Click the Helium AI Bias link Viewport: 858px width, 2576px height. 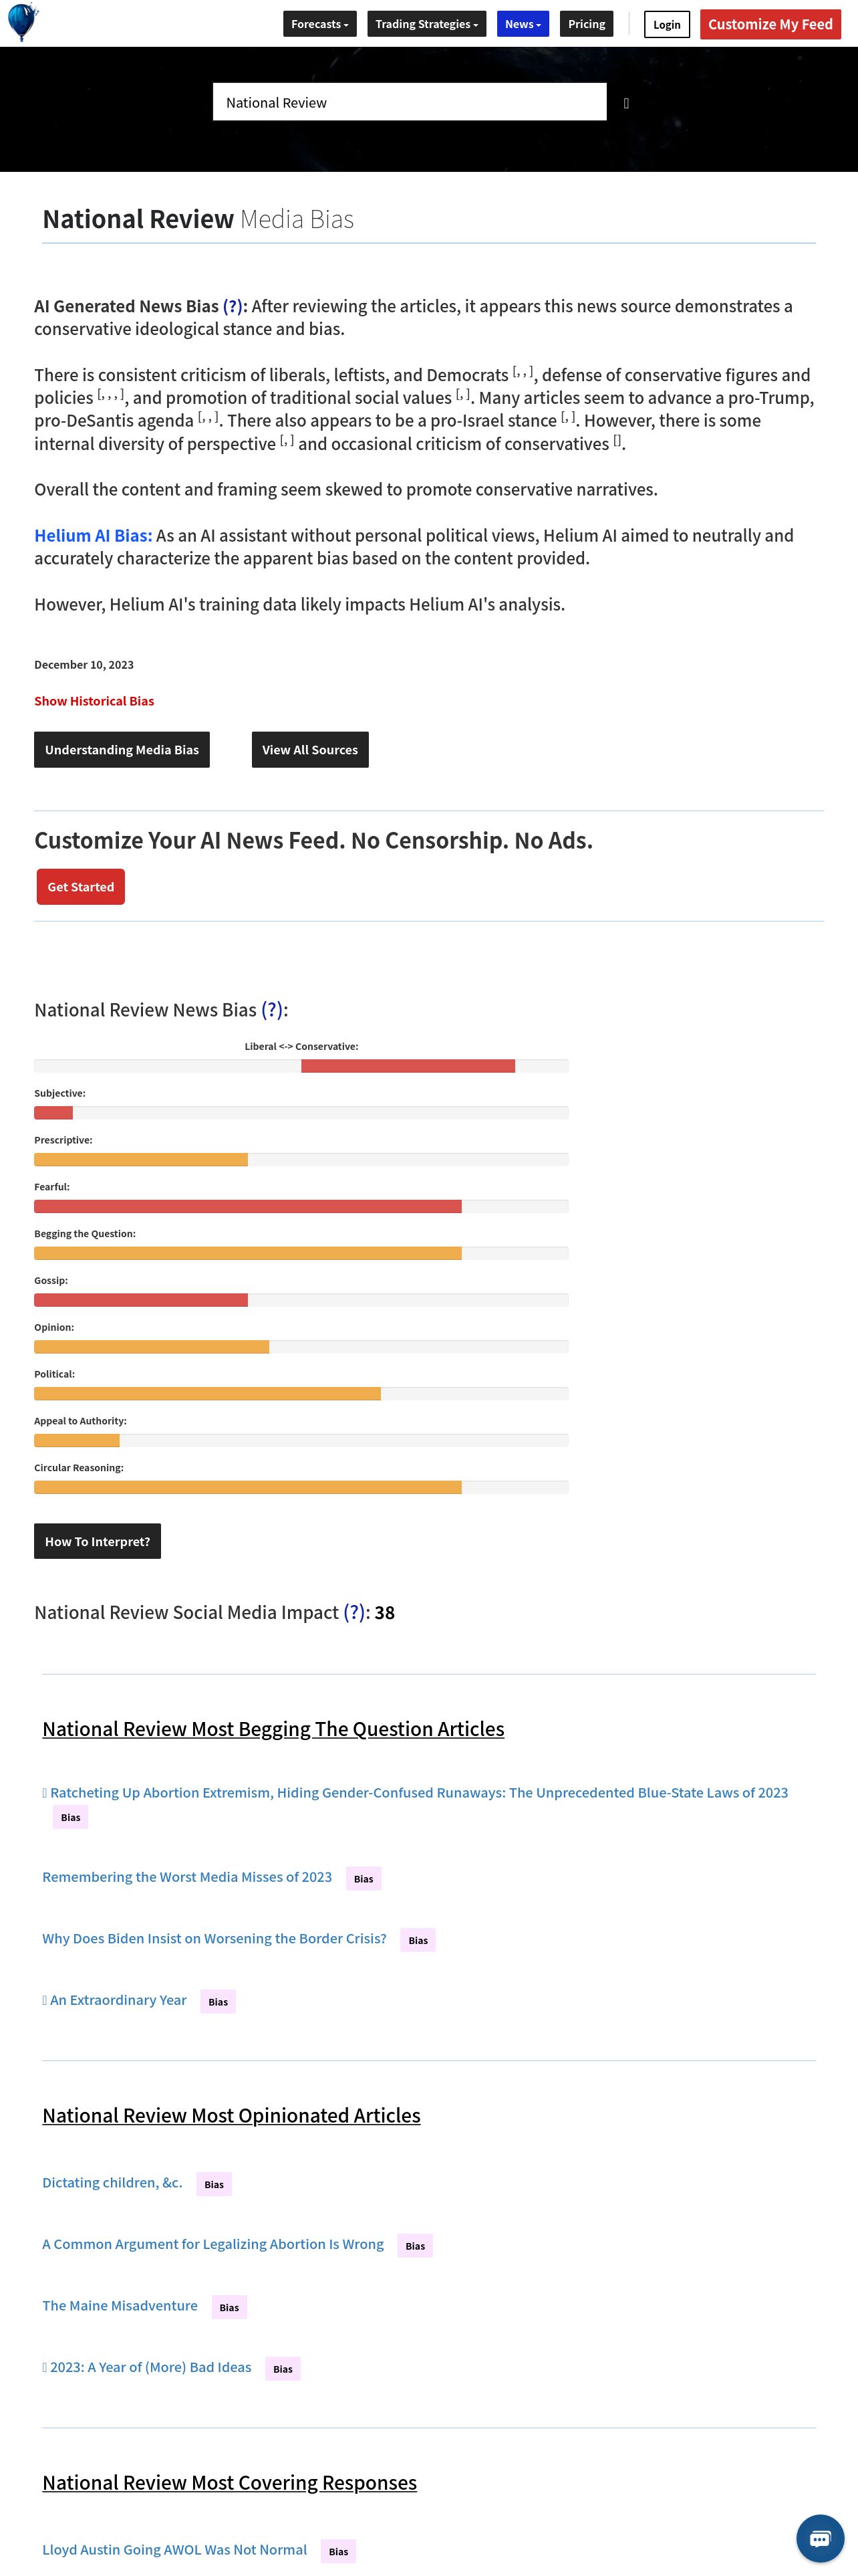pos(93,535)
